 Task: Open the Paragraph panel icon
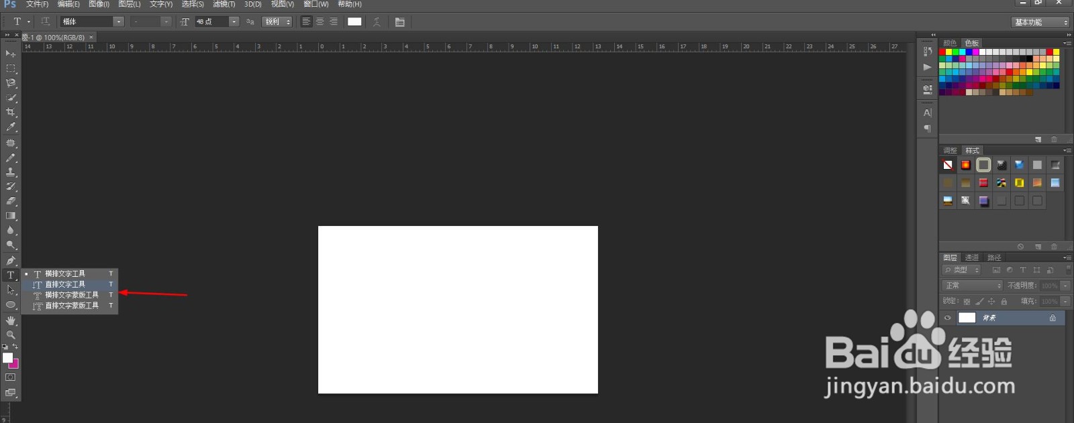pyautogui.click(x=928, y=129)
